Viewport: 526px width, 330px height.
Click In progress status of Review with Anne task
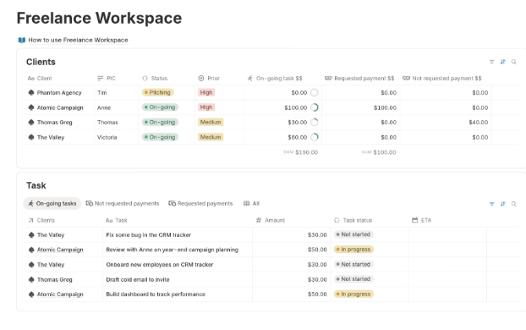[353, 250]
